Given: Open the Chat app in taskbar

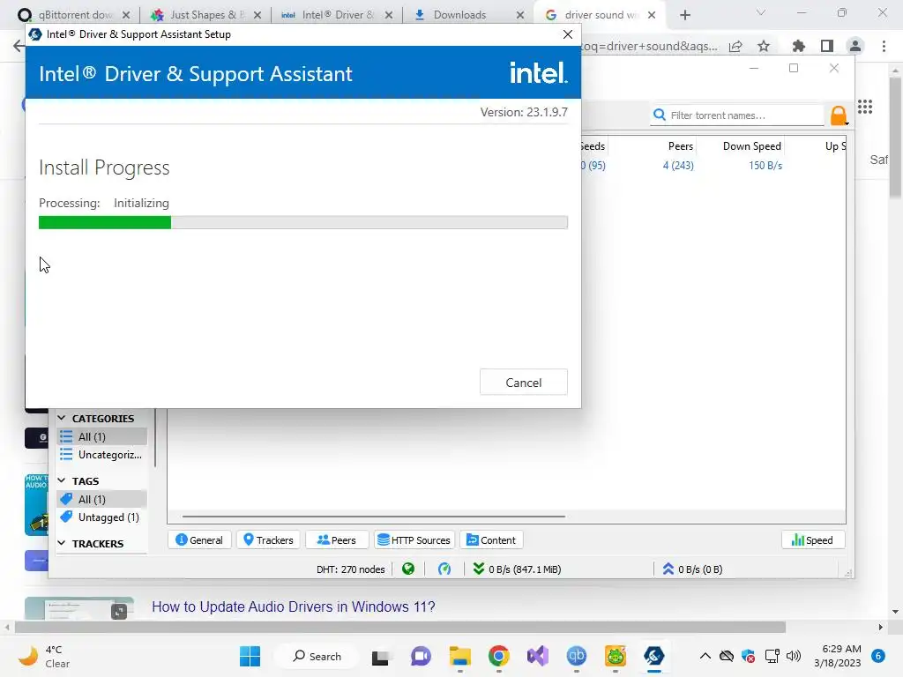Looking at the screenshot, I should (421, 656).
